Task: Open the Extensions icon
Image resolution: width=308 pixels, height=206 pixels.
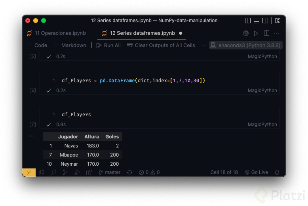Action: pyautogui.click(x=89, y=172)
